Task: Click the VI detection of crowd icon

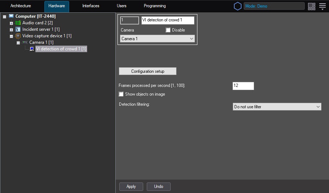Action: (x=32, y=49)
